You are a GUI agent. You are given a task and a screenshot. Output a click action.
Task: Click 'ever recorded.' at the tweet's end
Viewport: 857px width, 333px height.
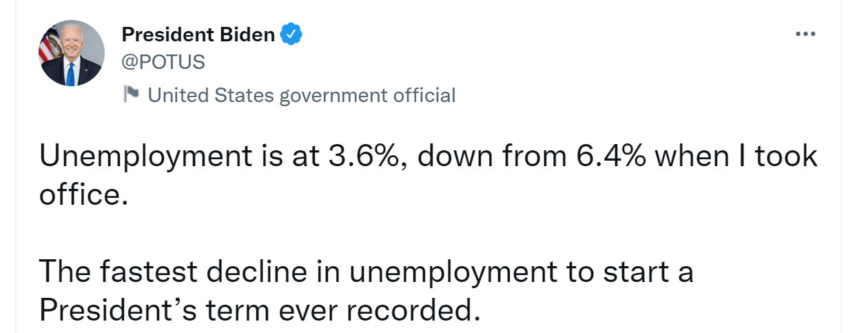[x=378, y=311]
